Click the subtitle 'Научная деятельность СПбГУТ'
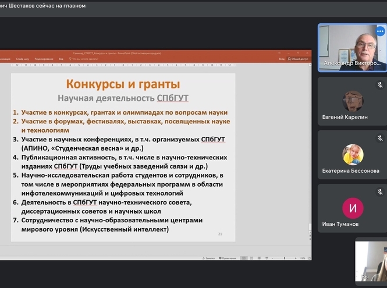The height and width of the screenshot is (288, 387). click(123, 98)
